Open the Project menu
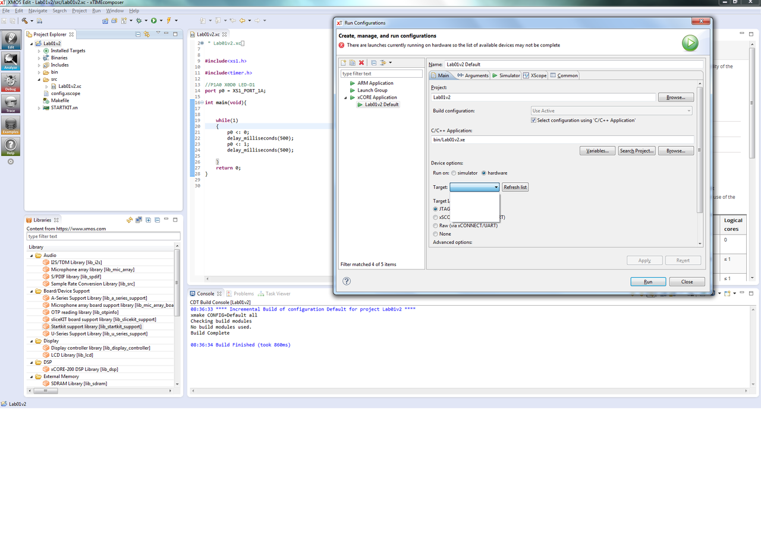This screenshot has width=761, height=536. pyautogui.click(x=80, y=11)
